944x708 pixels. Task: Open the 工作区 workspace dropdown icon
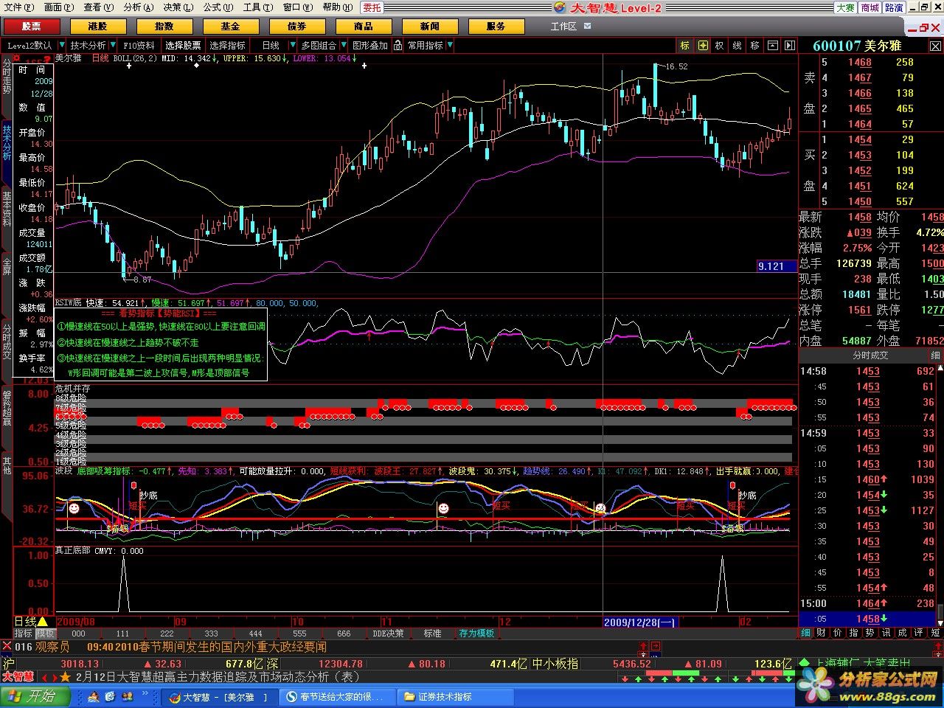(588, 26)
